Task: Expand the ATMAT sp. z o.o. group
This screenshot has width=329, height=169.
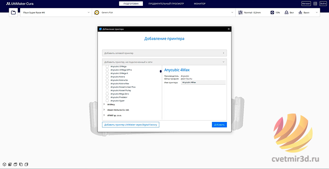Action: [104, 115]
